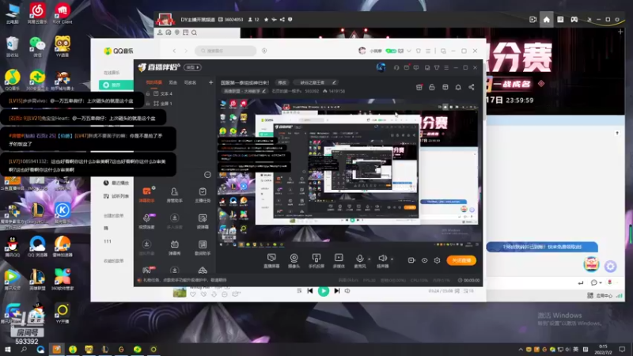633x356 pixels.
Task: Click the more options circle in sources panel
Action: (207, 175)
